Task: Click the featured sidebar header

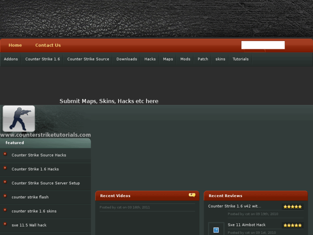Action: point(46,143)
